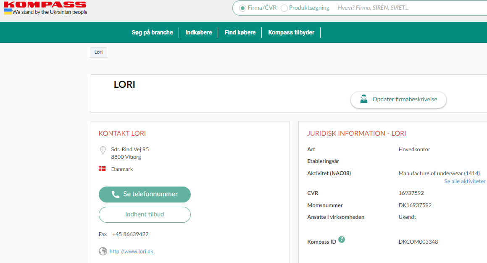Screen dimensions: 487x263
Task: Open the Søg på branche menu
Action: pyautogui.click(x=152, y=32)
